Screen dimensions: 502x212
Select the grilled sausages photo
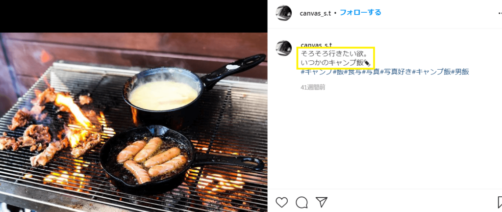(133, 122)
